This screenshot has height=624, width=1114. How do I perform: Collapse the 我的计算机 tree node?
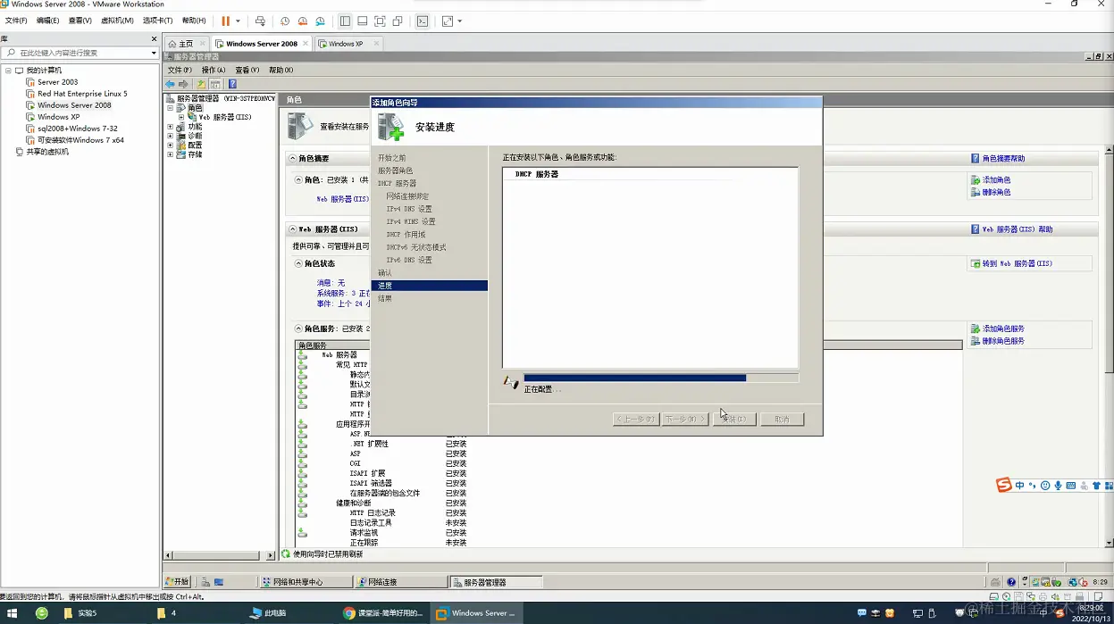click(8, 71)
